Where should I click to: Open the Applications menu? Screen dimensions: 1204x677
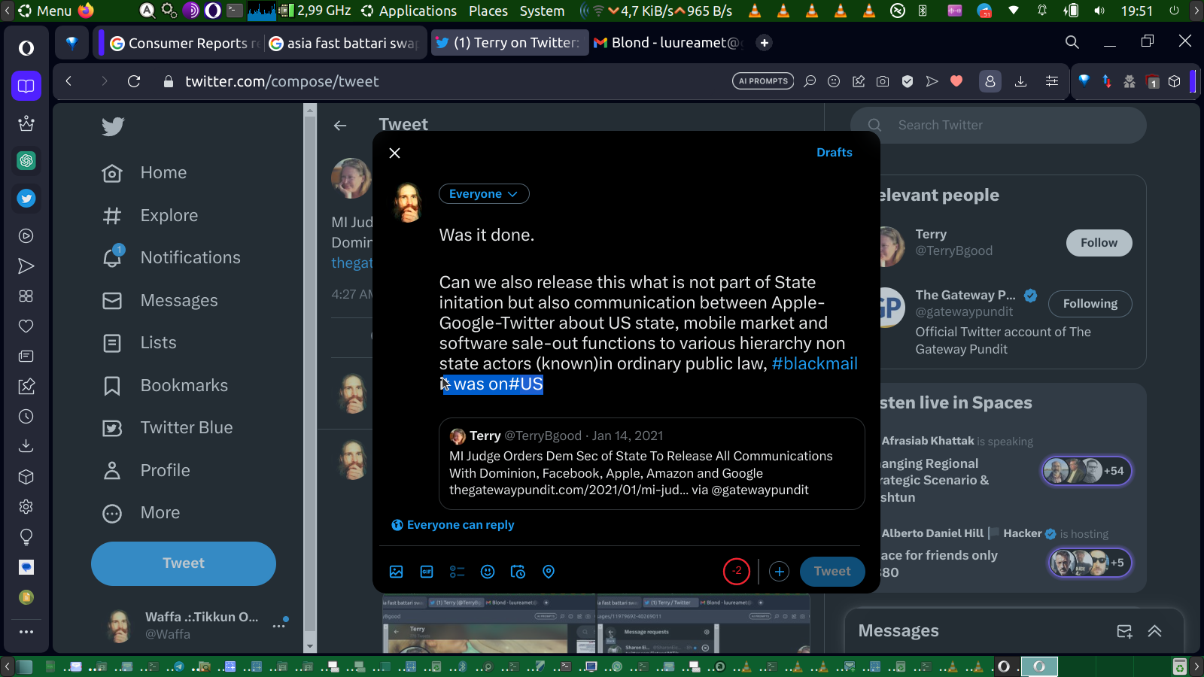point(409,11)
